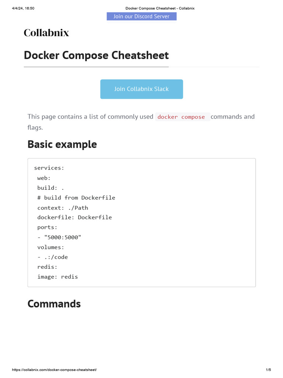283x378 pixels.
Task: Click the web: line in the code
Action: 44,178
